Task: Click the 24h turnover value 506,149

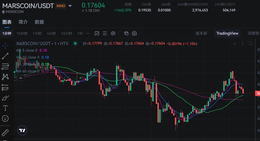Action: tap(229, 10)
